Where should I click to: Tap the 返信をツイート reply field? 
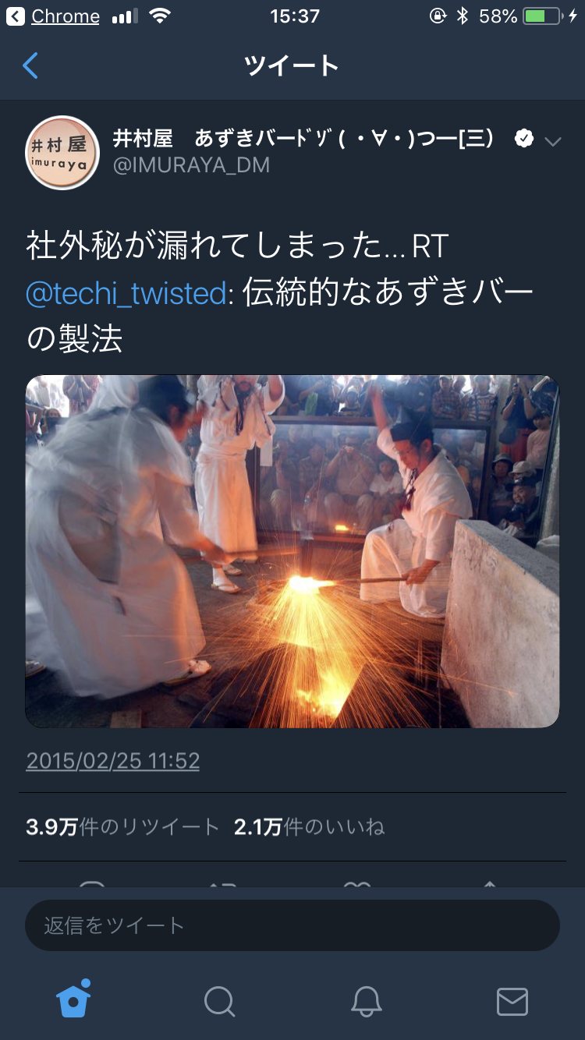click(292, 925)
